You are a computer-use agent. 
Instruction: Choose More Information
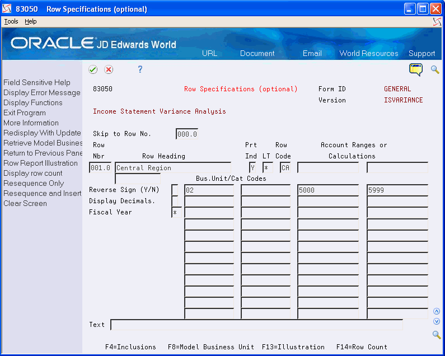click(x=31, y=123)
